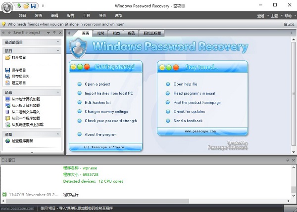Click new project icon beside 建立项目
297x212 pixels.
[7, 83]
